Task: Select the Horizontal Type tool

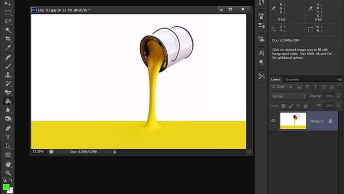Action: point(8,137)
